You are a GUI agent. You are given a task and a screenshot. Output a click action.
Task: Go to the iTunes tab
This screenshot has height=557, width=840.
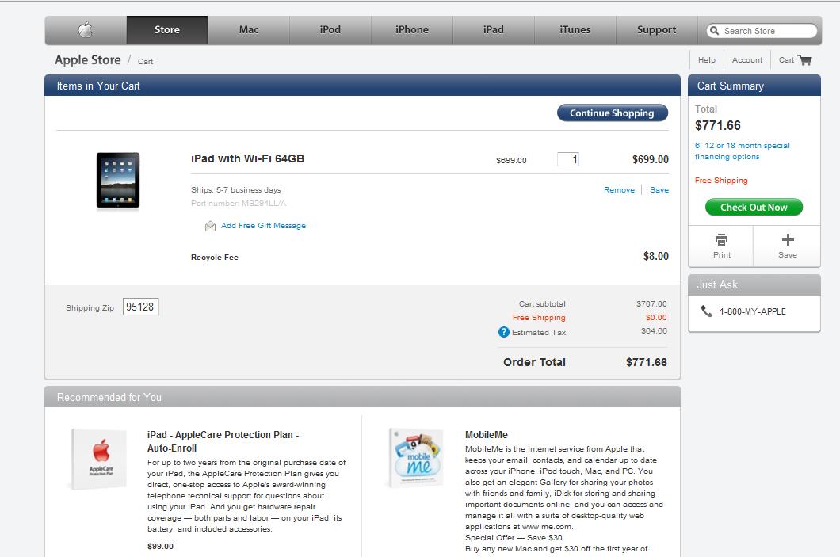coord(575,30)
